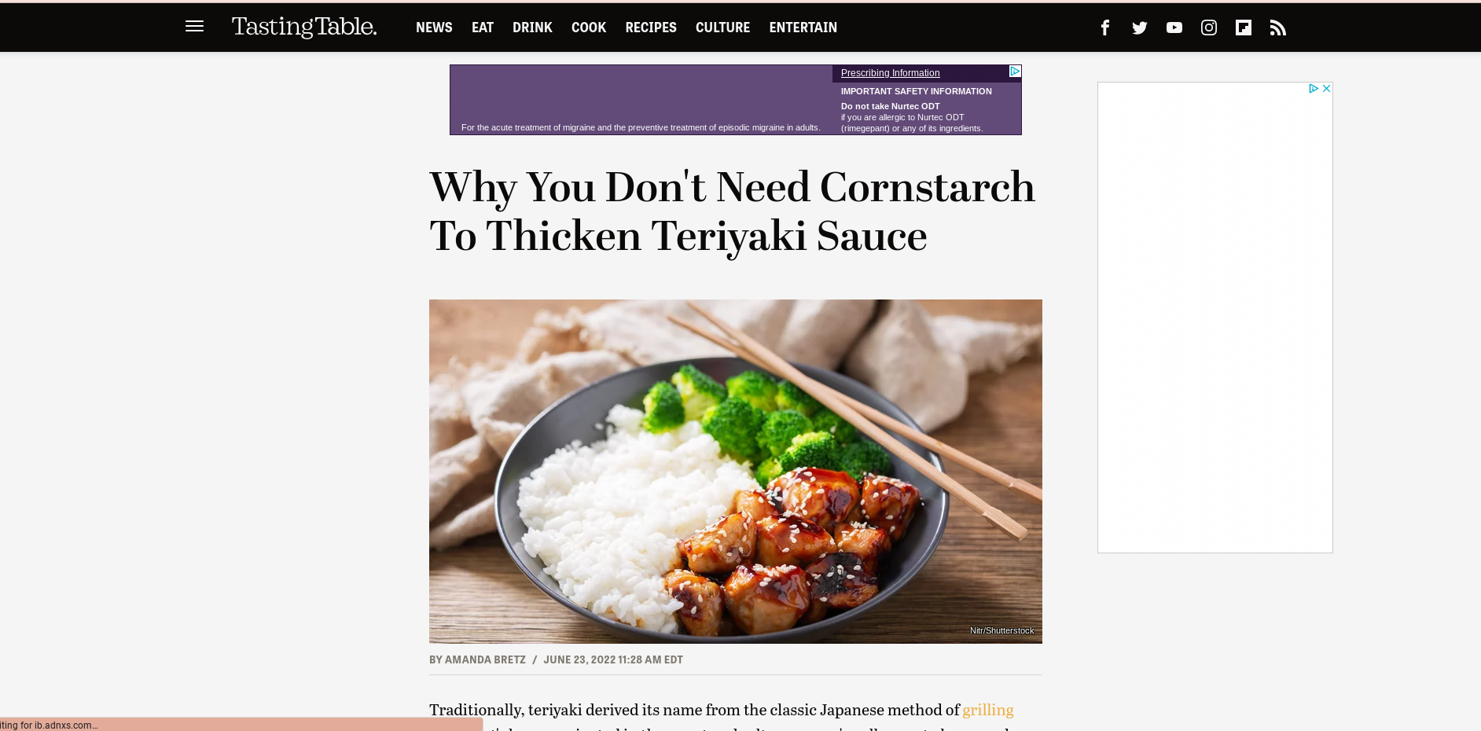
Task: Click the Prescribing Information ad link
Action: pos(890,73)
